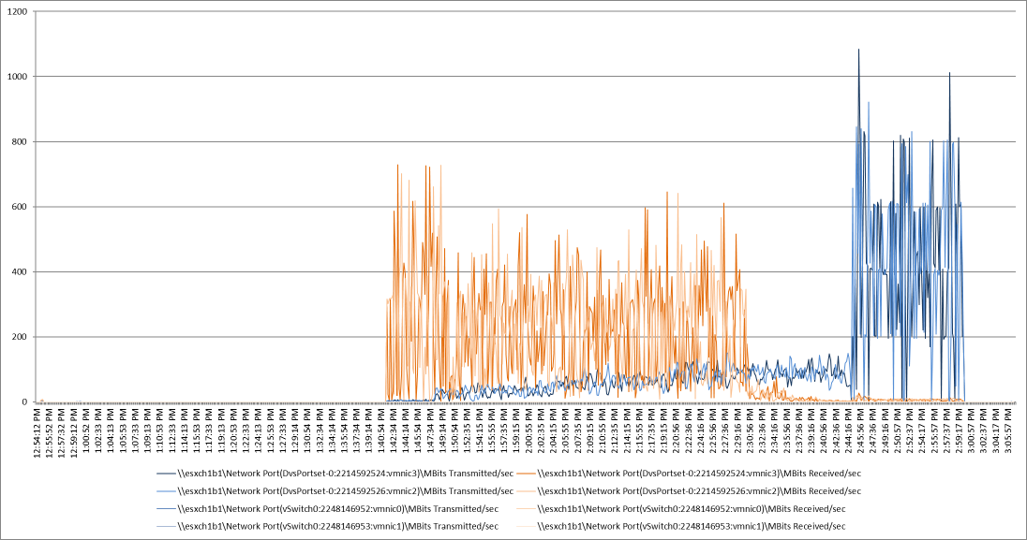Select the 200 vertical axis label
The image size is (1027, 540).
[21, 337]
